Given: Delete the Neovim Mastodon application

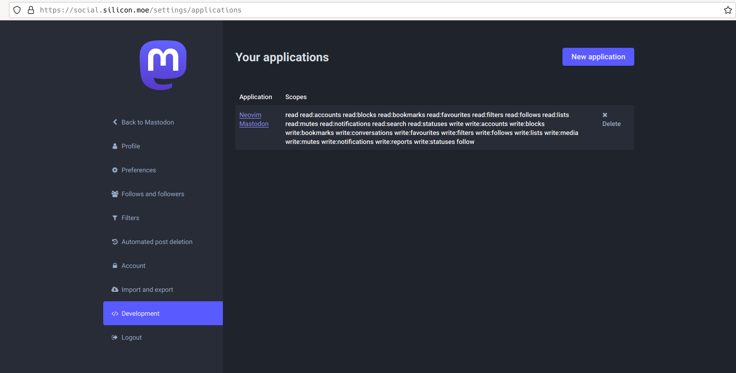Looking at the screenshot, I should click(x=611, y=120).
